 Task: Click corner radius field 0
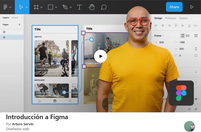(180, 56)
